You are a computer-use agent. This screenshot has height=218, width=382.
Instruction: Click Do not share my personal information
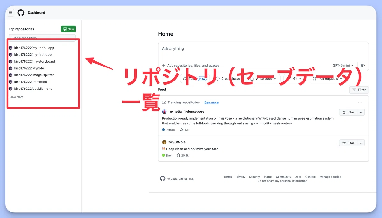tap(282, 181)
